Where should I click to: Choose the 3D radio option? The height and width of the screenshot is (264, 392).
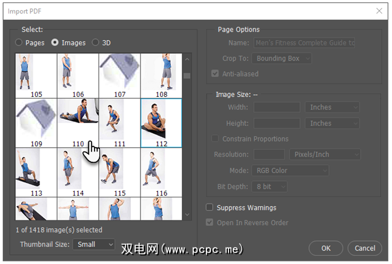coord(96,43)
